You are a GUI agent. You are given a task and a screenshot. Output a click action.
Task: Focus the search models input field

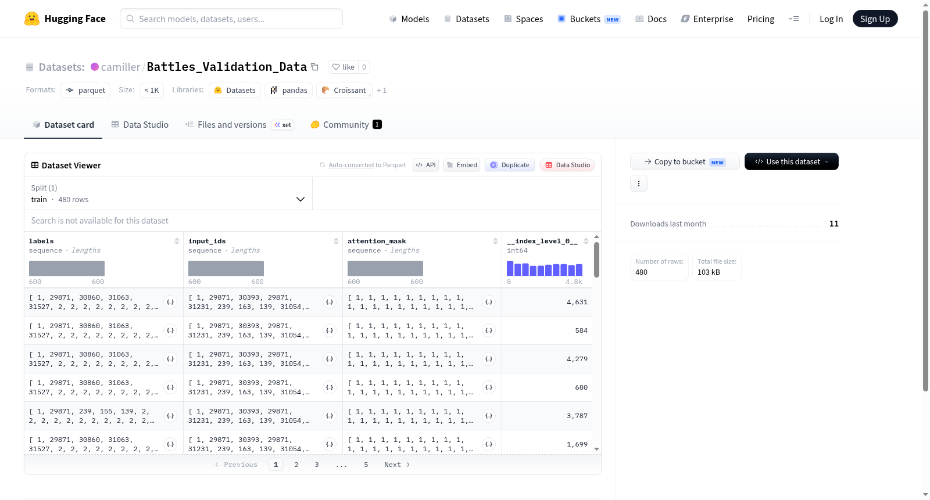231,19
